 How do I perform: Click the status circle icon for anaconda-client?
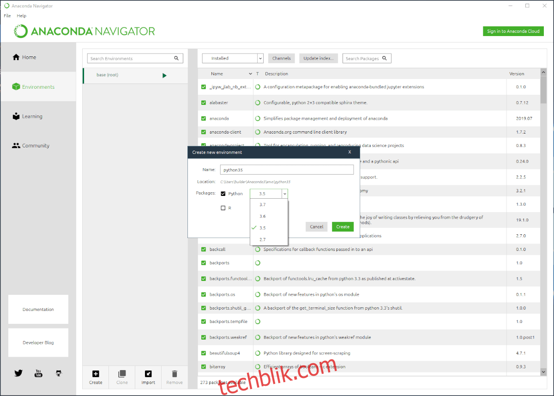tap(258, 132)
